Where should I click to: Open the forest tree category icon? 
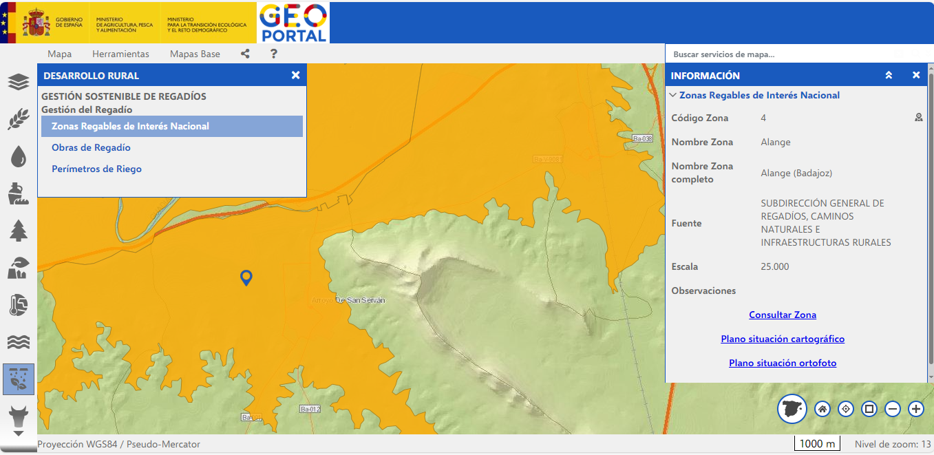pyautogui.click(x=19, y=231)
